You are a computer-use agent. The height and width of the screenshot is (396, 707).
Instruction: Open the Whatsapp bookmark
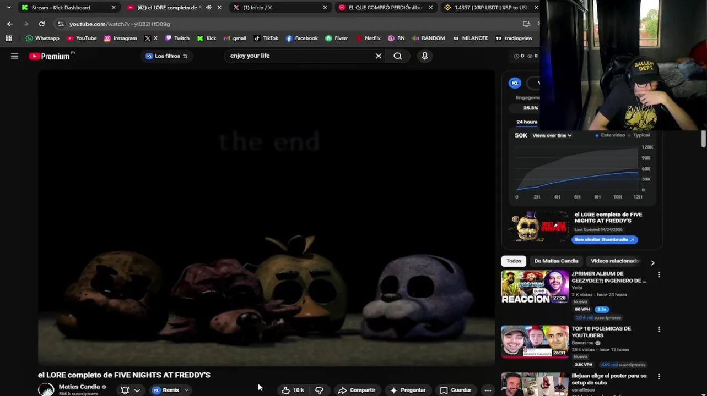tap(42, 38)
